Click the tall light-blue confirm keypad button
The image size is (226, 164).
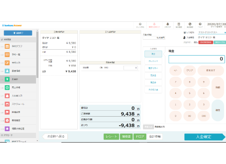218,110
